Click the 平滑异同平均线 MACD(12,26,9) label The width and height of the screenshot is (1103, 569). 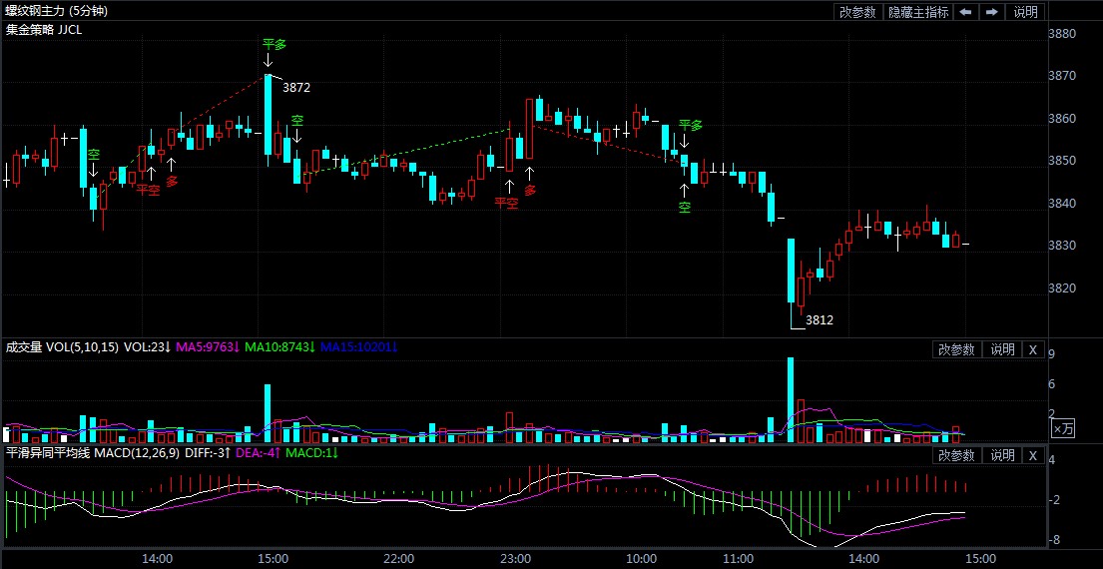[x=92, y=453]
